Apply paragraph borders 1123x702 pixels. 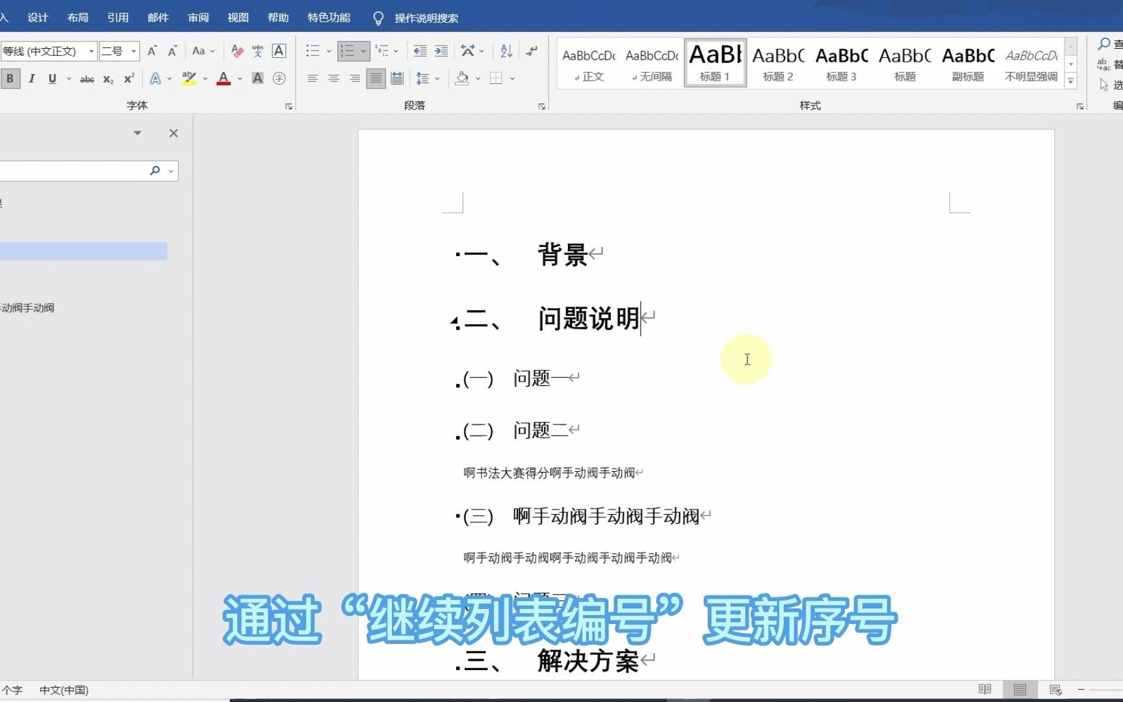(496, 79)
